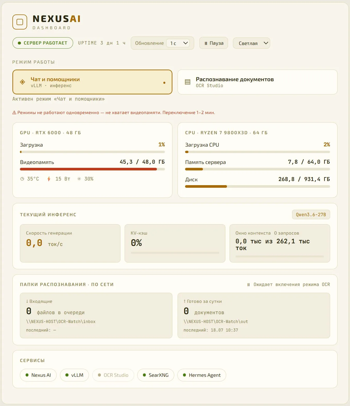Image resolution: width=350 pixels, height=406 pixels.
Task: Click the 268,8 / 931,4 ГБ value
Action: point(304,179)
